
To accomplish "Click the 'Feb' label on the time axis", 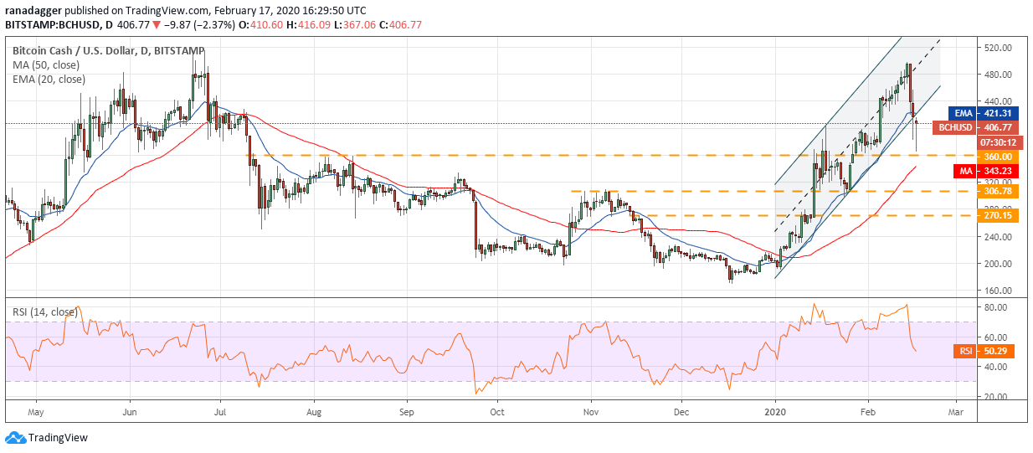I will click(x=867, y=413).
